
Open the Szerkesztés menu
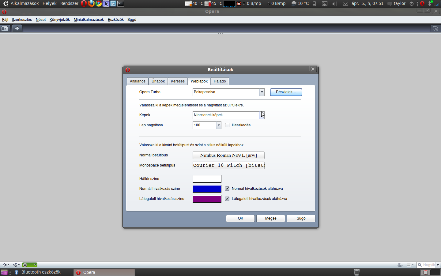point(22,20)
